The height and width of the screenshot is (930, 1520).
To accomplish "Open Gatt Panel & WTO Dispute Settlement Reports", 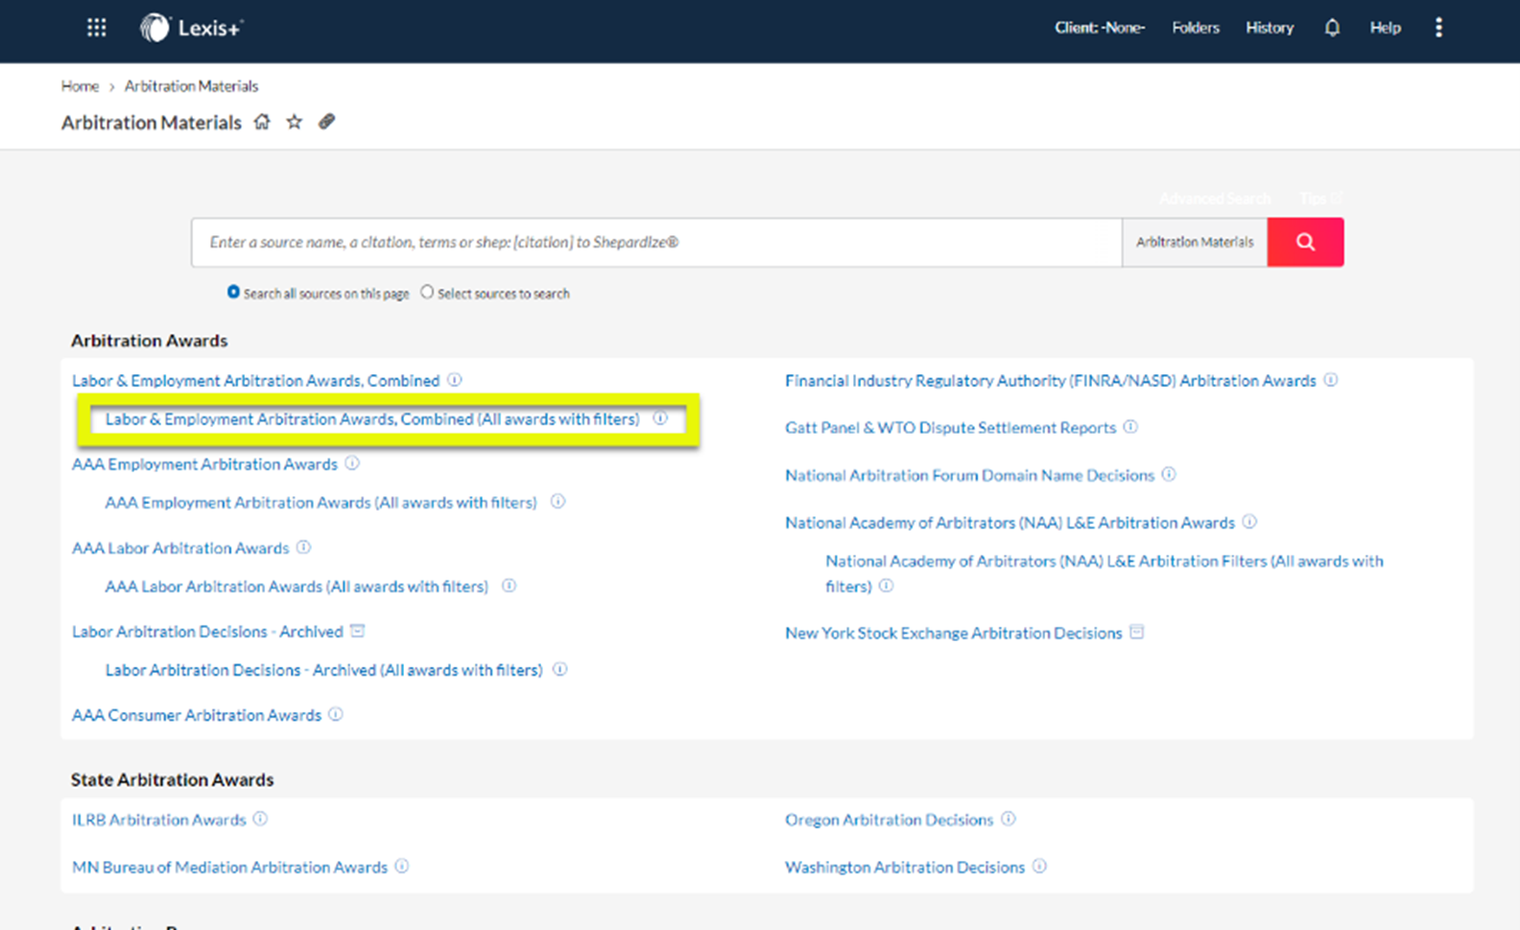I will point(950,428).
